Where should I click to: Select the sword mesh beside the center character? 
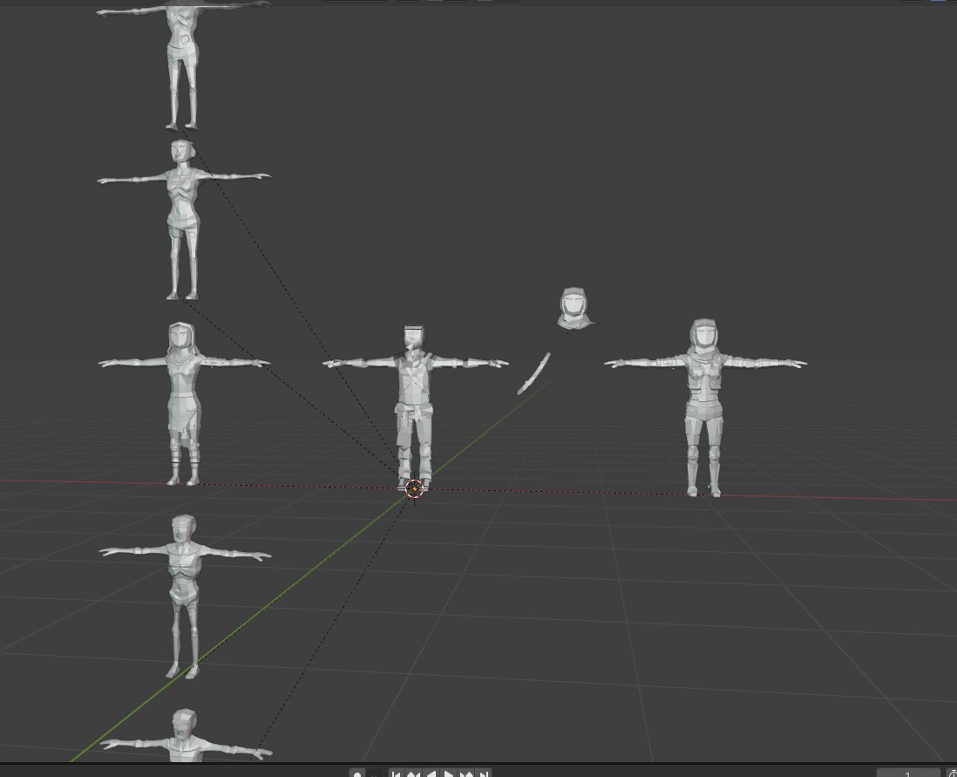click(x=534, y=373)
